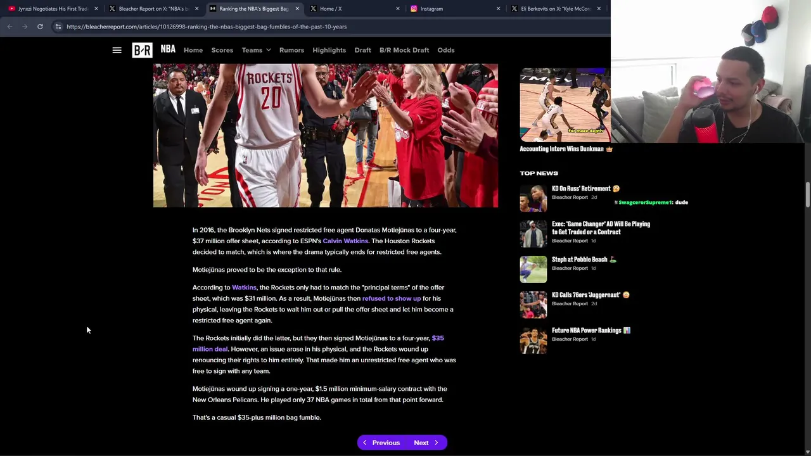Click the KD Calls 76ers thumbnail
The image size is (811, 456).
click(x=533, y=305)
